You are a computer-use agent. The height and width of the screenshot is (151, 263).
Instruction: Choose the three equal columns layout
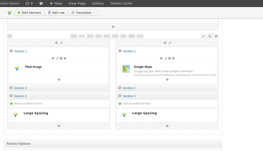[98, 36]
